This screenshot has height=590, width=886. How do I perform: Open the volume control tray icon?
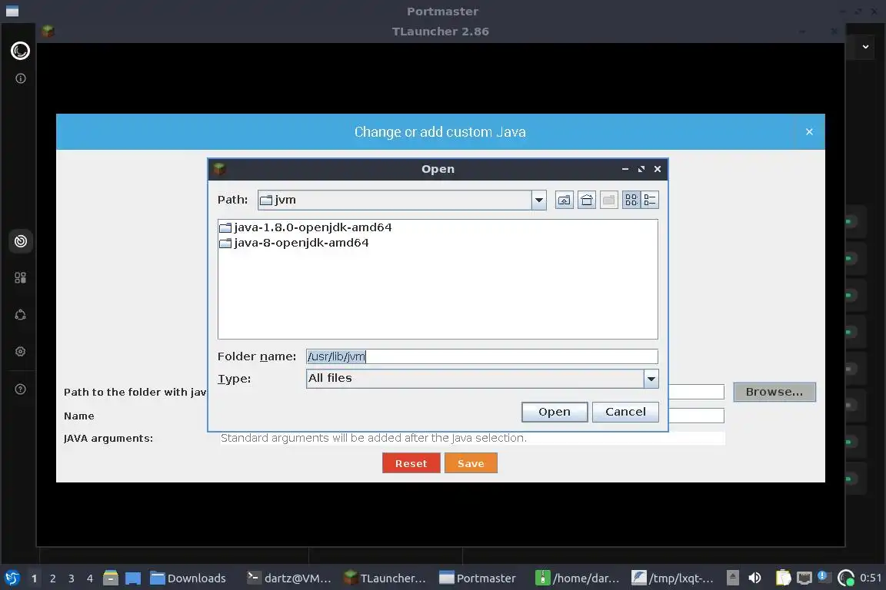[x=754, y=578]
